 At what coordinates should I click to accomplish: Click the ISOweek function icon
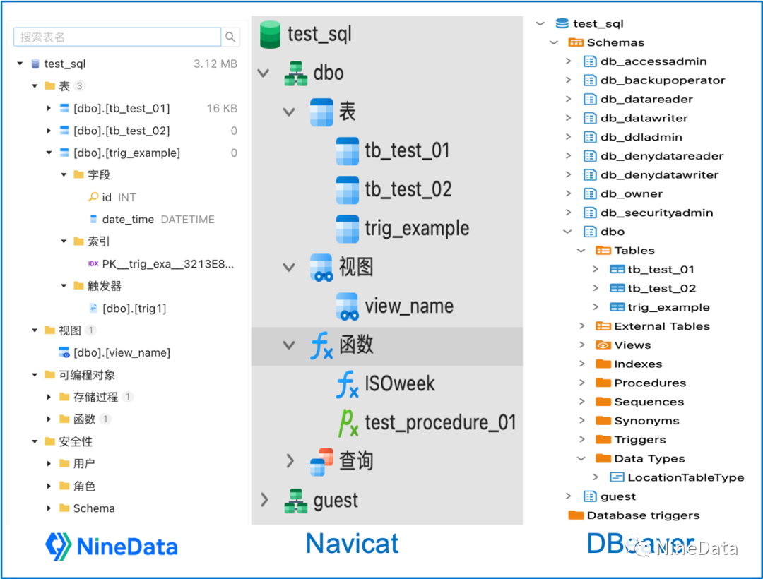click(x=348, y=384)
